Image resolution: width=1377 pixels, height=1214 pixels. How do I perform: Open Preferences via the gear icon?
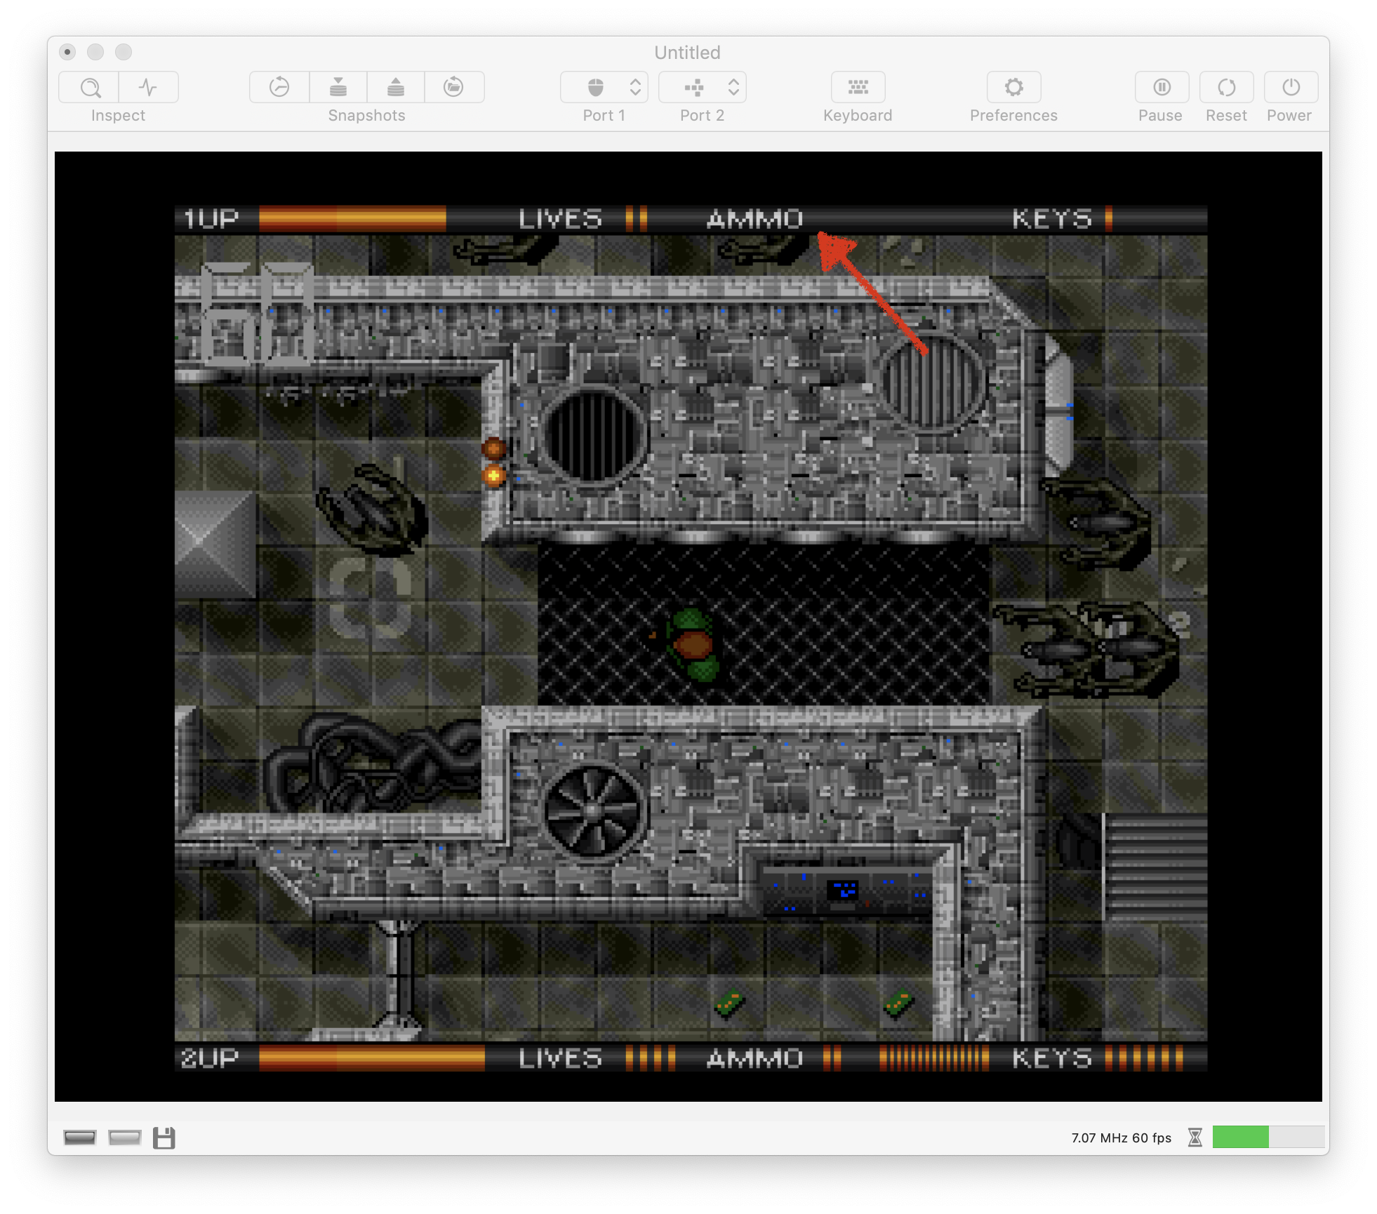1013,88
